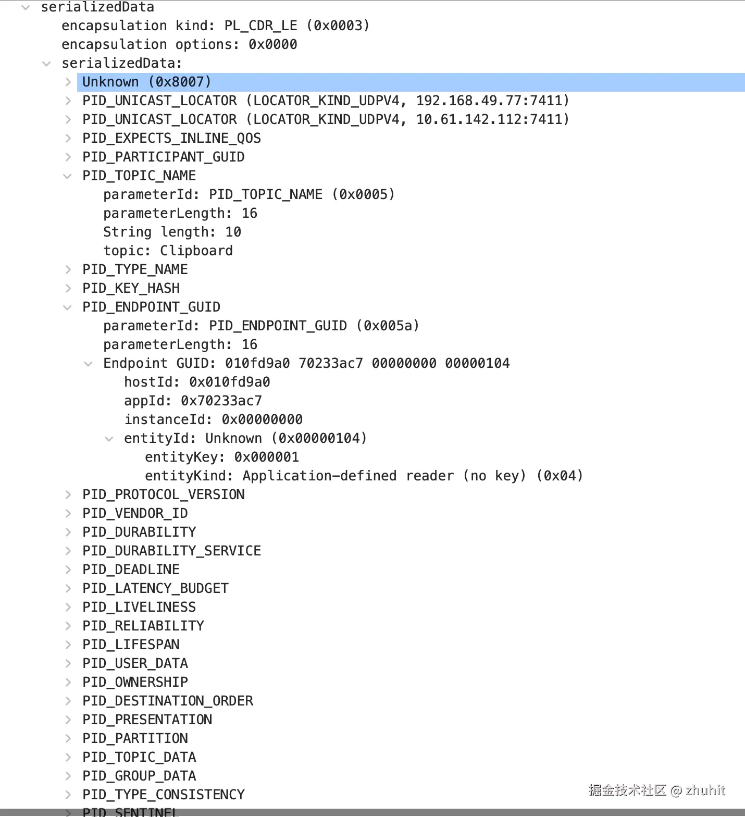Expand the PID_DURABILITY_SERVICE parameter
This screenshot has width=745, height=817.
pos(68,551)
